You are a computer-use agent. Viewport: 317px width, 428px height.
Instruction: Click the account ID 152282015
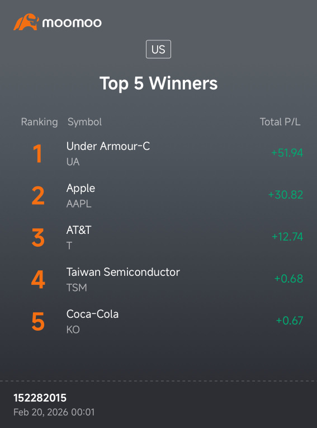pos(40,398)
